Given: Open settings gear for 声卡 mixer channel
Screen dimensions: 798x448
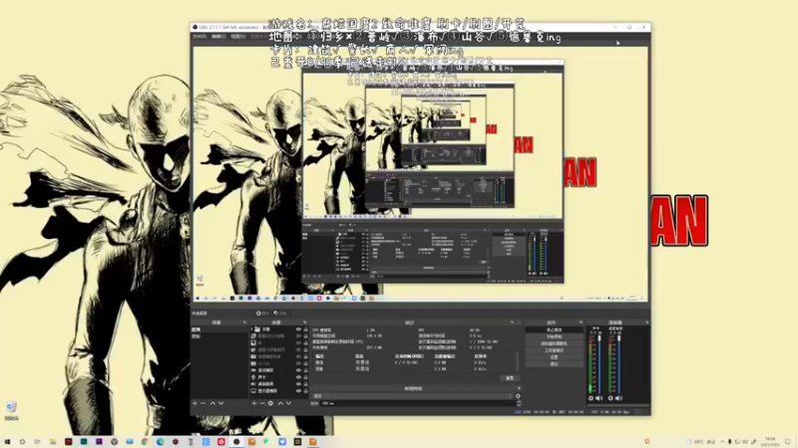Looking at the screenshot, I should click(x=592, y=399).
